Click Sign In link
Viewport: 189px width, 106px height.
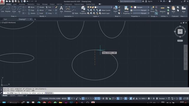[x=149, y=1]
